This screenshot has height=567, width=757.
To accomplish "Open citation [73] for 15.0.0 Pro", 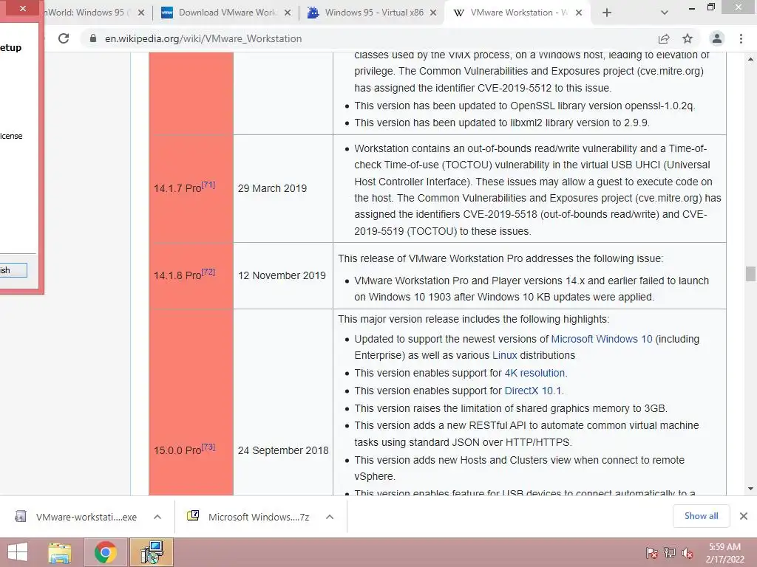I will click(208, 447).
